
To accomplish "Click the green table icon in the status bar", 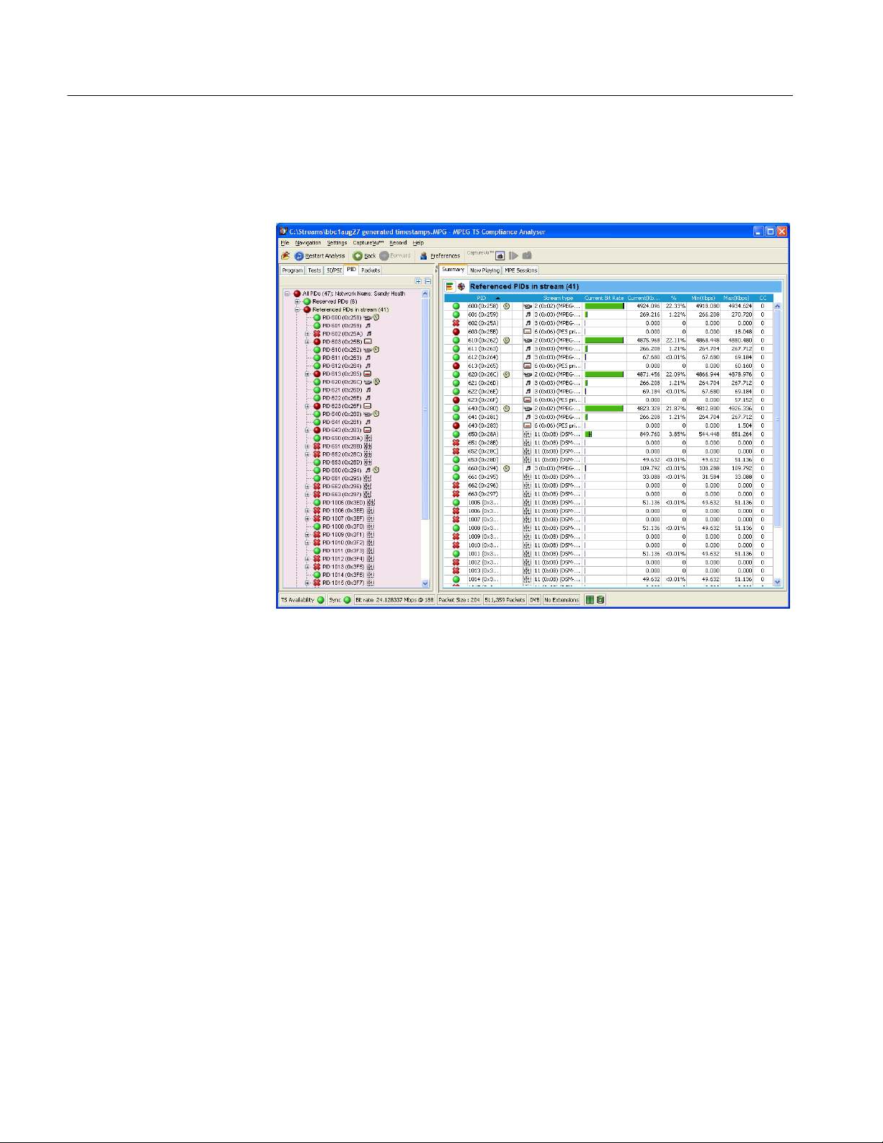I will click(590, 600).
